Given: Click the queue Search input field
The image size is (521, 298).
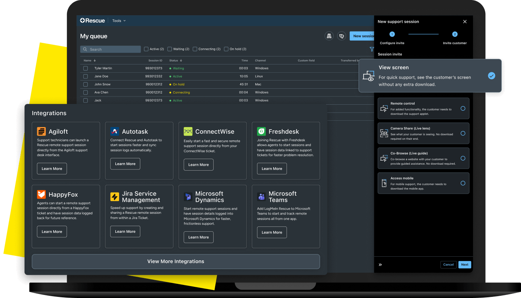Looking at the screenshot, I should click(x=111, y=49).
